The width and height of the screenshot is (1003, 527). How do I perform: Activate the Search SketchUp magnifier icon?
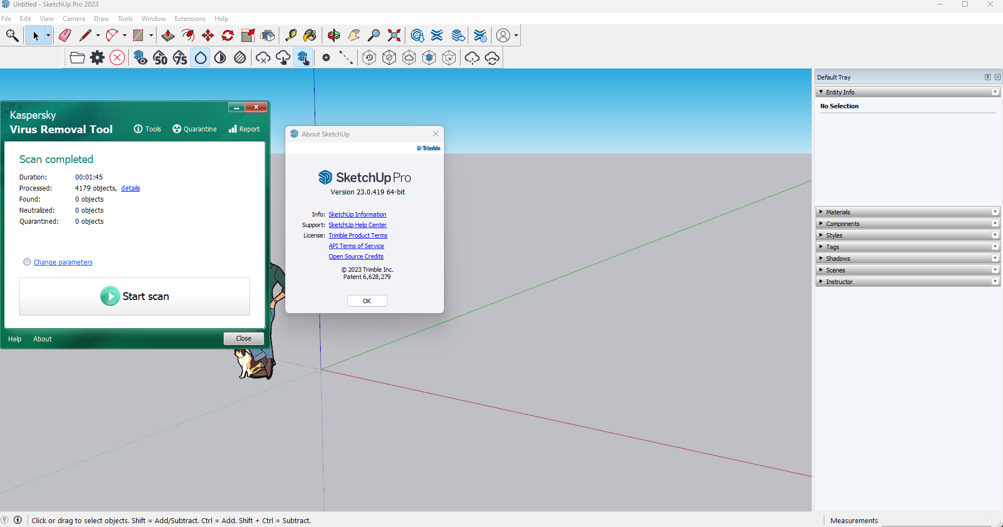click(12, 36)
